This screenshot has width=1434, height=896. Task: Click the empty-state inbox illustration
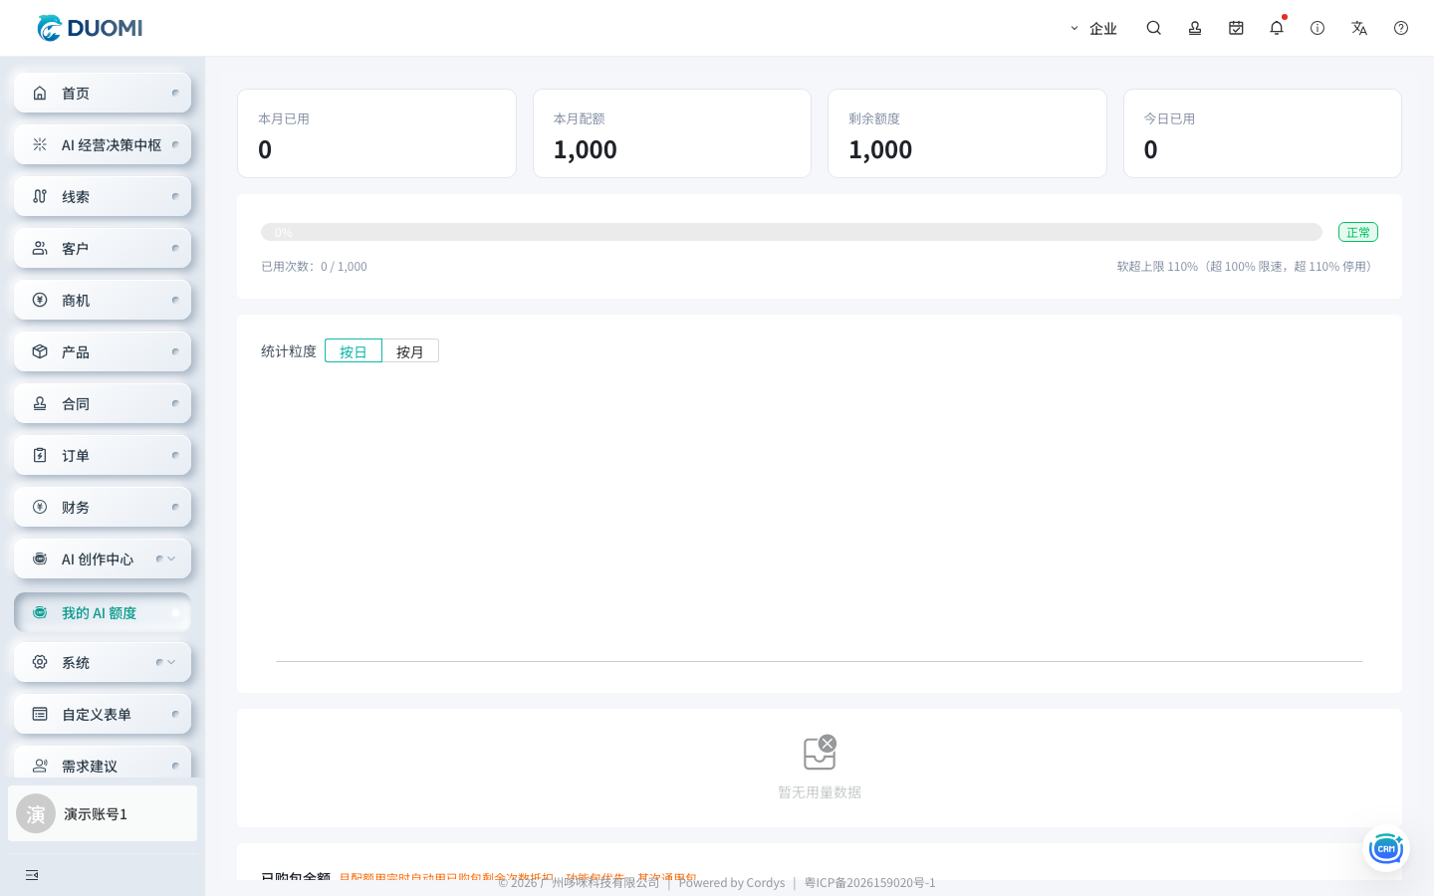(820, 753)
